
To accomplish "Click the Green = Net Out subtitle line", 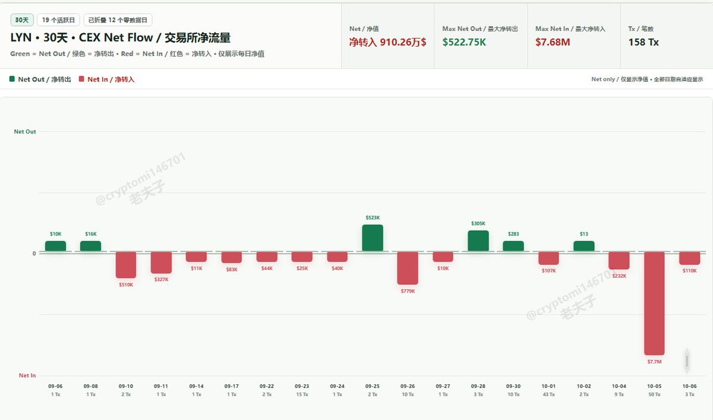I will [137, 54].
